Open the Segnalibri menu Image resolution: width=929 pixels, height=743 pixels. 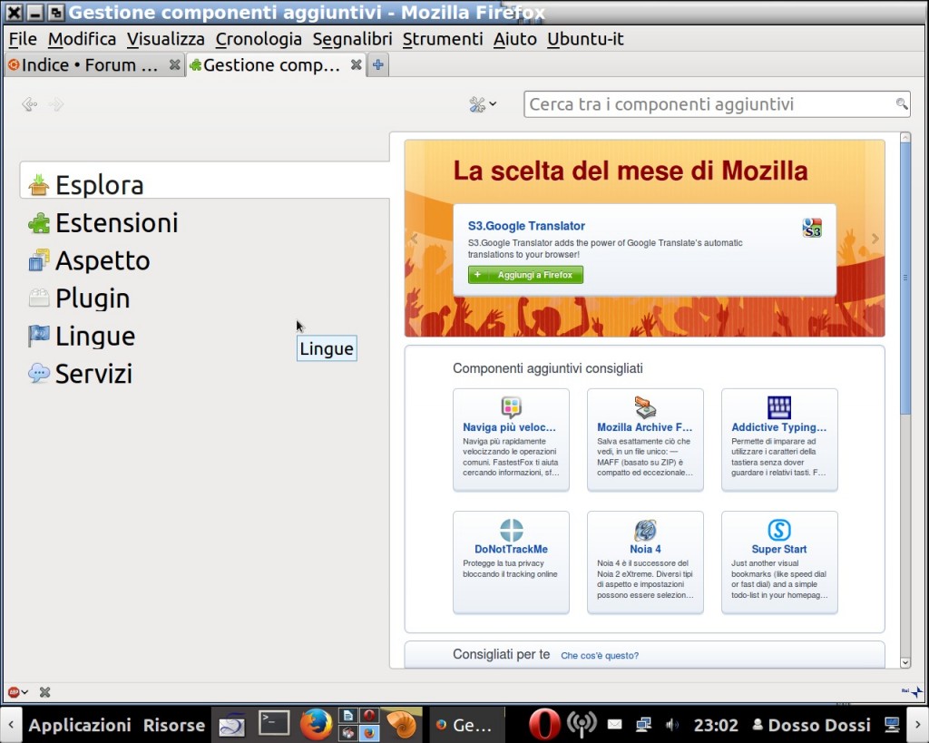tap(352, 39)
